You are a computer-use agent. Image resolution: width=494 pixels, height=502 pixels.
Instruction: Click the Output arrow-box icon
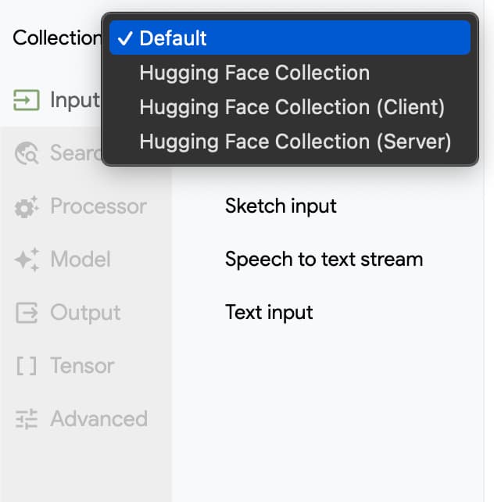(27, 313)
